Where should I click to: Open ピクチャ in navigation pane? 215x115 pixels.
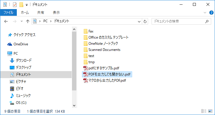tap(18, 82)
